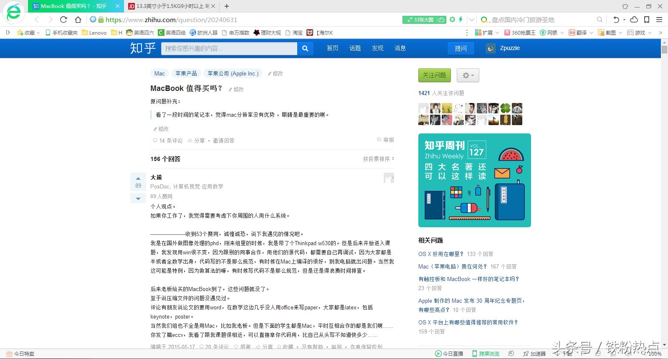Screen dimensions: 668x359
Task: Open related question about Mac 30 周年纪念专题页
Action: [x=472, y=305]
